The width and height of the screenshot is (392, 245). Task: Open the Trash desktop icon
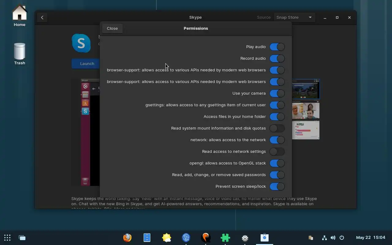pos(20,54)
